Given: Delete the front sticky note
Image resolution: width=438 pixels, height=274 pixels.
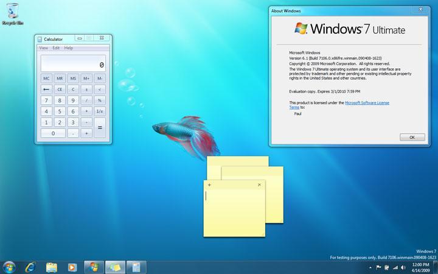Looking at the screenshot, I should pyautogui.click(x=259, y=184).
